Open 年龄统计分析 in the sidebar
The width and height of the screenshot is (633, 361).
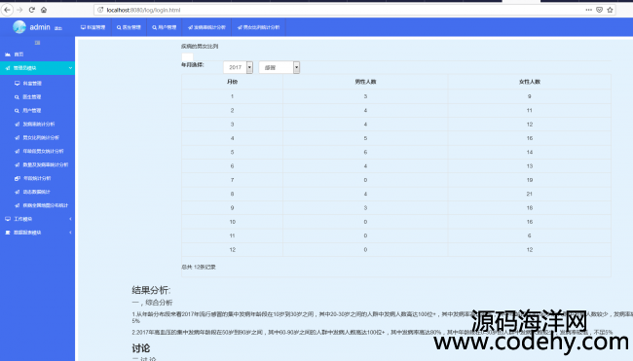click(33, 178)
